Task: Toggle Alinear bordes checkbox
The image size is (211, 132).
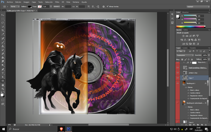Action: pyautogui.click(x=107, y=6)
